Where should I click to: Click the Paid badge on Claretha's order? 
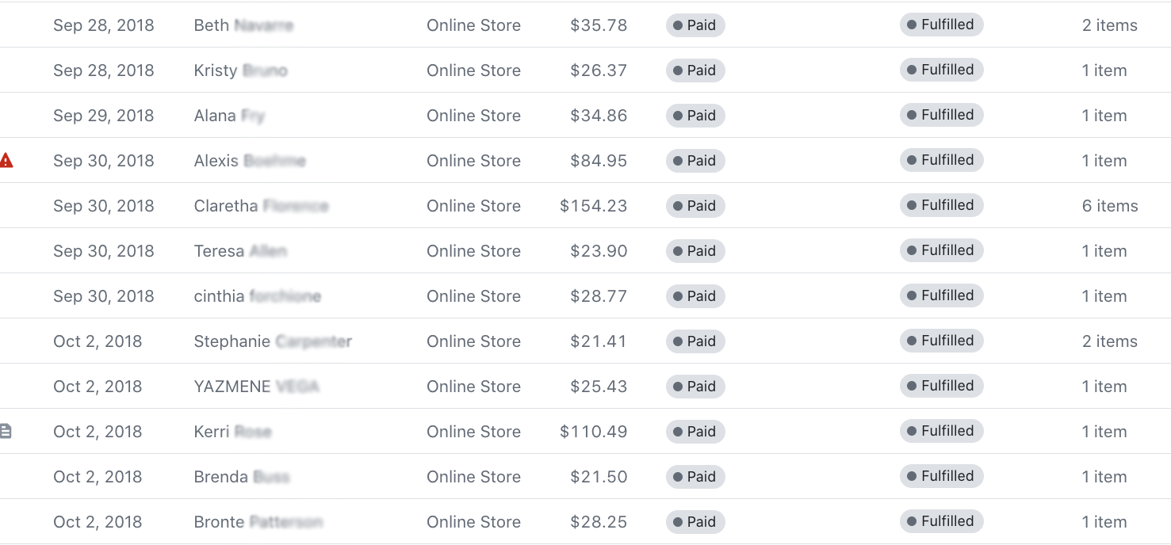tap(695, 206)
